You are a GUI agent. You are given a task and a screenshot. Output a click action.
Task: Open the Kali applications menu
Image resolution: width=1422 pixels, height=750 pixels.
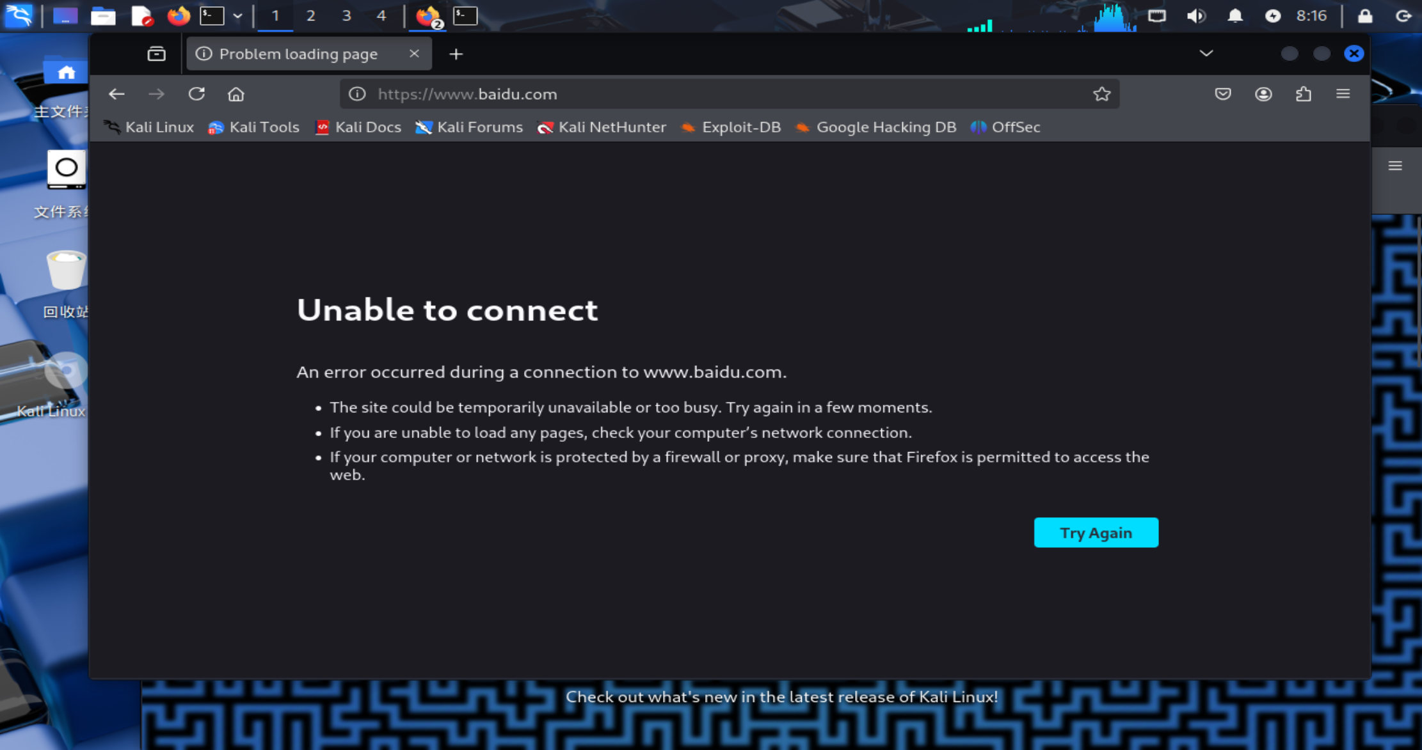[19, 15]
